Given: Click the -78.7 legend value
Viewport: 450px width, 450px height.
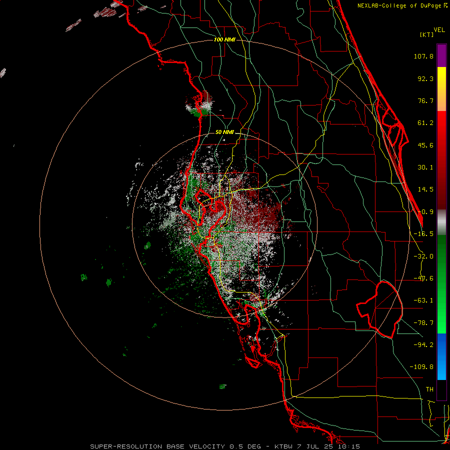Looking at the screenshot, I should 423,323.
